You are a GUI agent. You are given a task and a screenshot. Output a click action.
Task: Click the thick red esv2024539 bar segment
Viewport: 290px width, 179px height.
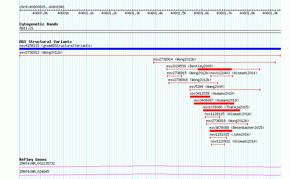[214, 69]
